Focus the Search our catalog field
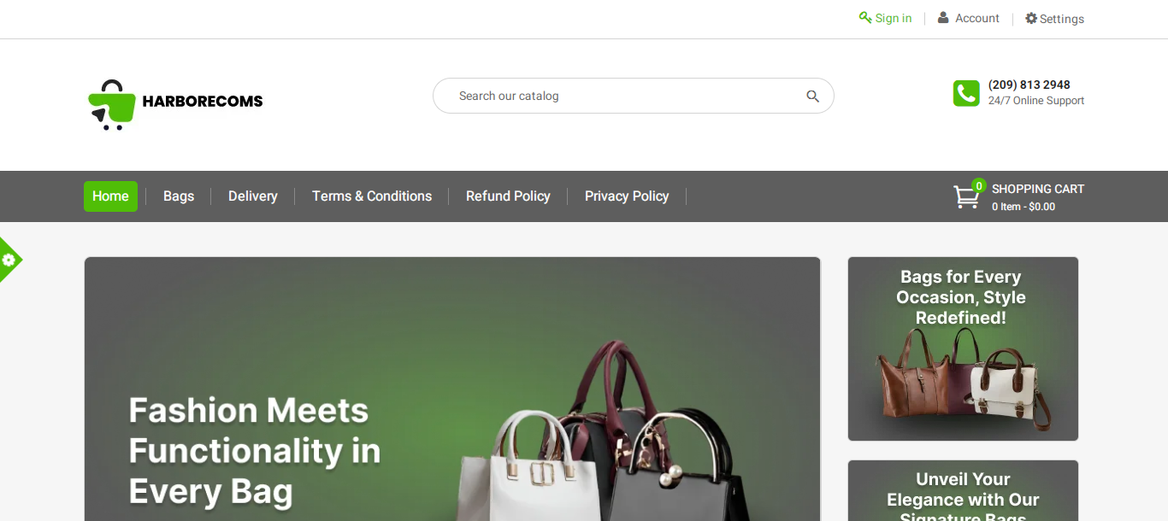This screenshot has width=1168, height=521. [634, 96]
